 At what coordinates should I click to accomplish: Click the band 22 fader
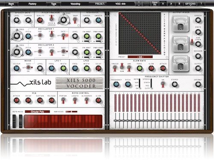199,120
